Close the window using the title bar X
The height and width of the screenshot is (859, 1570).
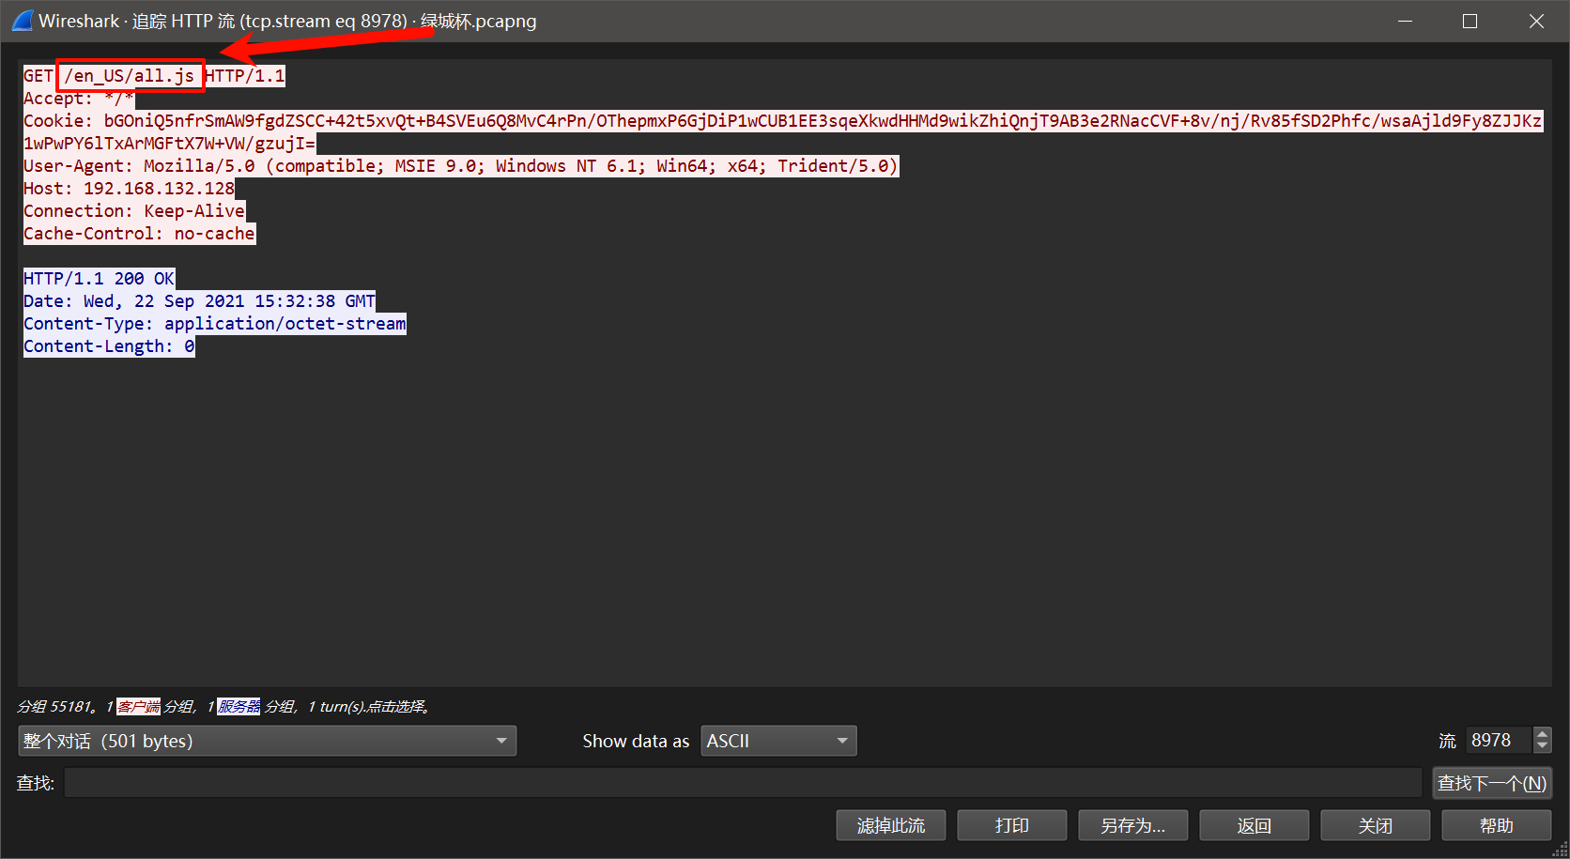(1536, 21)
